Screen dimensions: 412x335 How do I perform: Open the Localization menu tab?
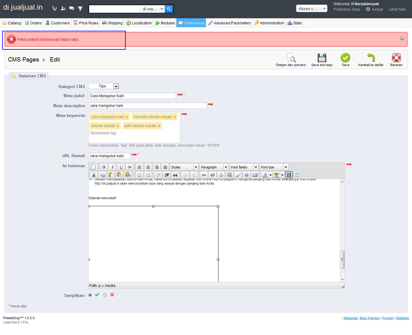coord(139,23)
